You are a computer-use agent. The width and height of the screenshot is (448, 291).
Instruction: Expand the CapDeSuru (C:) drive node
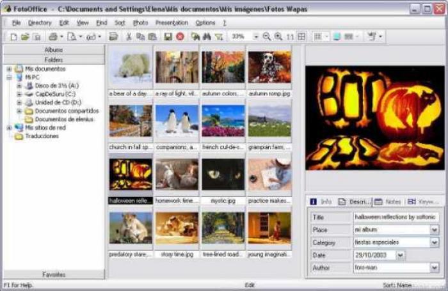(19, 94)
